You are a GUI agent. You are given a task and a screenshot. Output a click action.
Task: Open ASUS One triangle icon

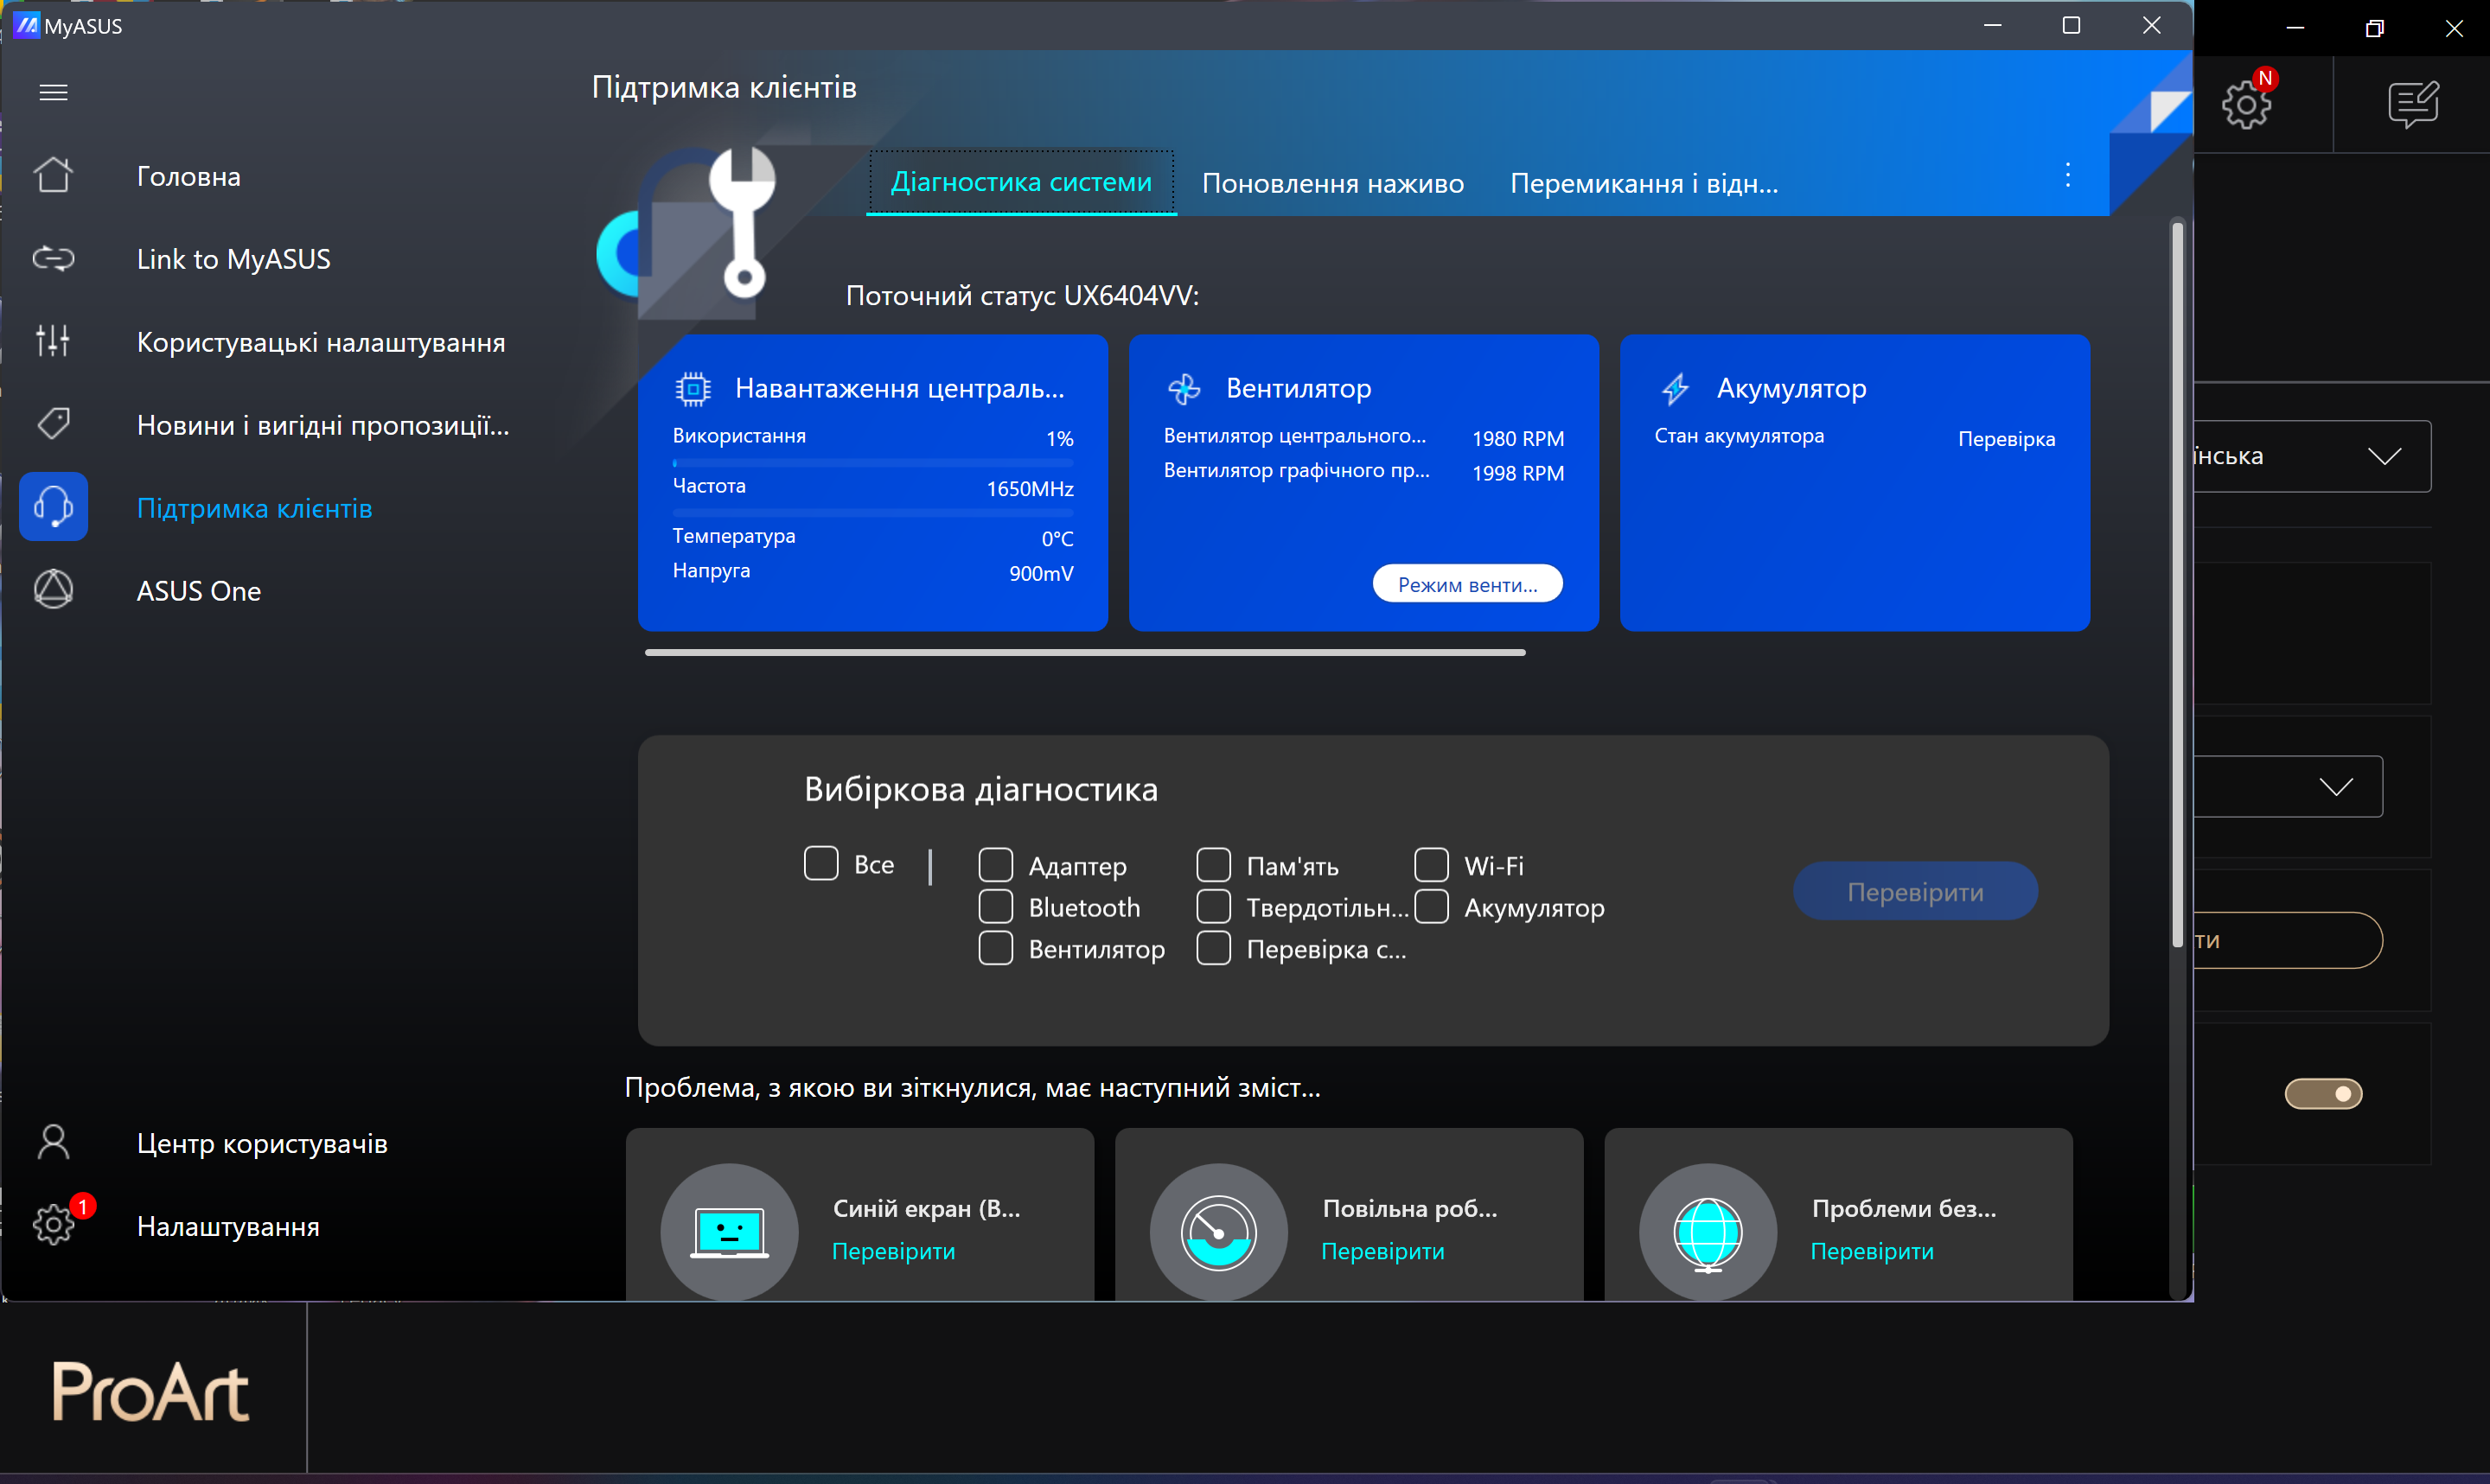(x=53, y=590)
